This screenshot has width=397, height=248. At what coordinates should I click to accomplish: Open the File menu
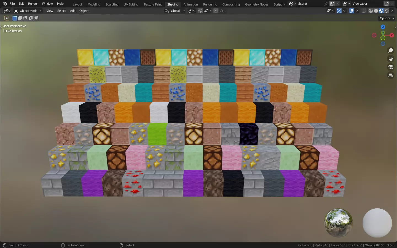(x=12, y=4)
